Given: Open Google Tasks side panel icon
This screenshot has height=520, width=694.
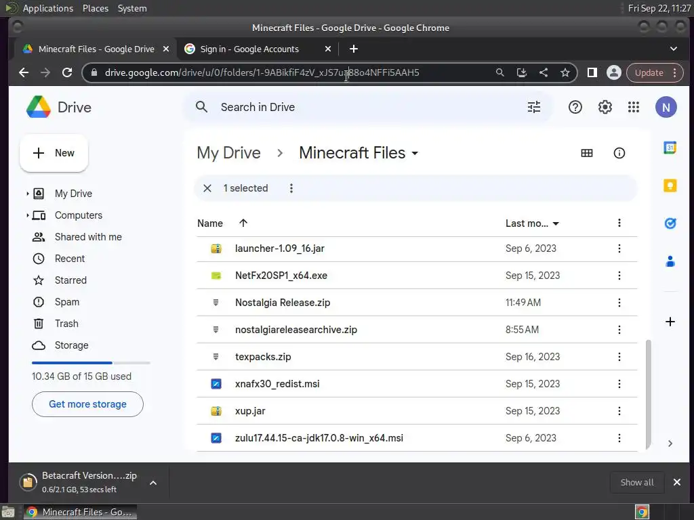Looking at the screenshot, I should click(670, 223).
